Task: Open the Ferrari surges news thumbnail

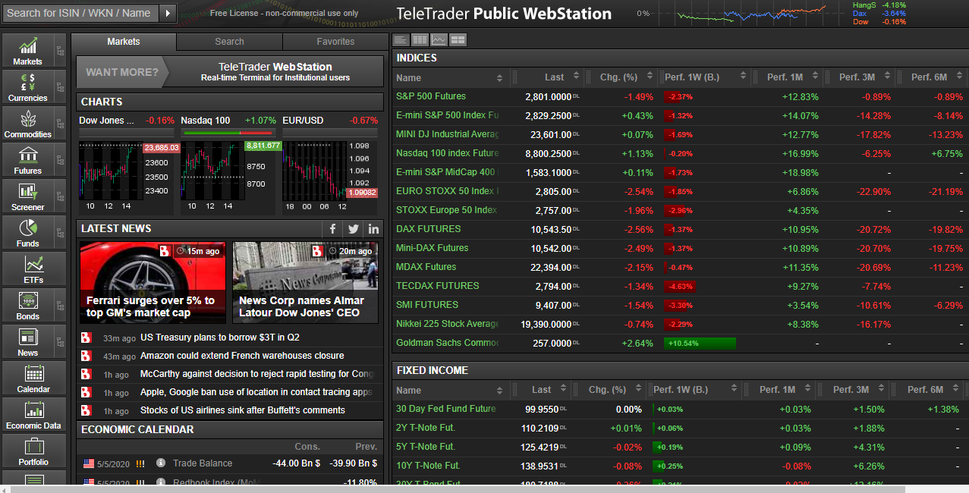Action: pyautogui.click(x=153, y=282)
